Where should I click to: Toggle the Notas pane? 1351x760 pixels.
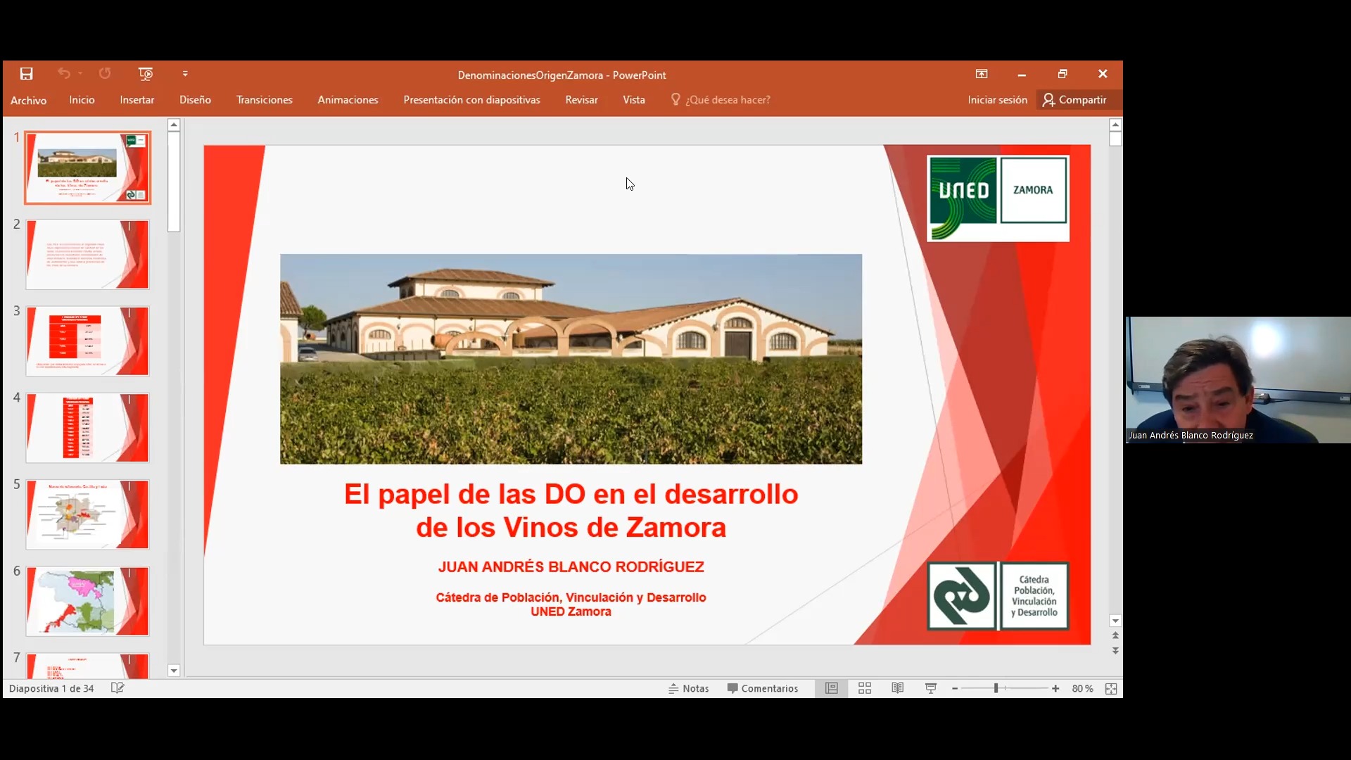[688, 688]
